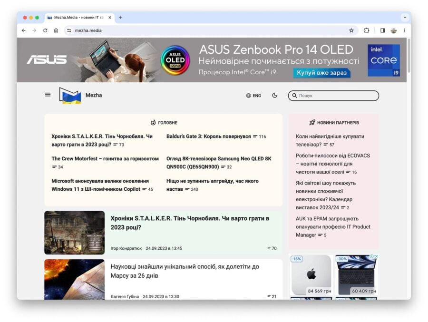Click the Пошук search field

[333, 96]
